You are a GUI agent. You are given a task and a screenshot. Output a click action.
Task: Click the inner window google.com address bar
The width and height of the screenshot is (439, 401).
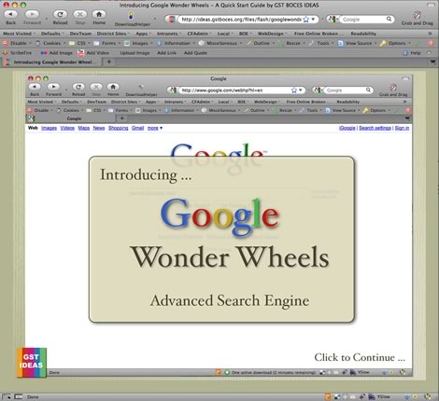[236, 90]
